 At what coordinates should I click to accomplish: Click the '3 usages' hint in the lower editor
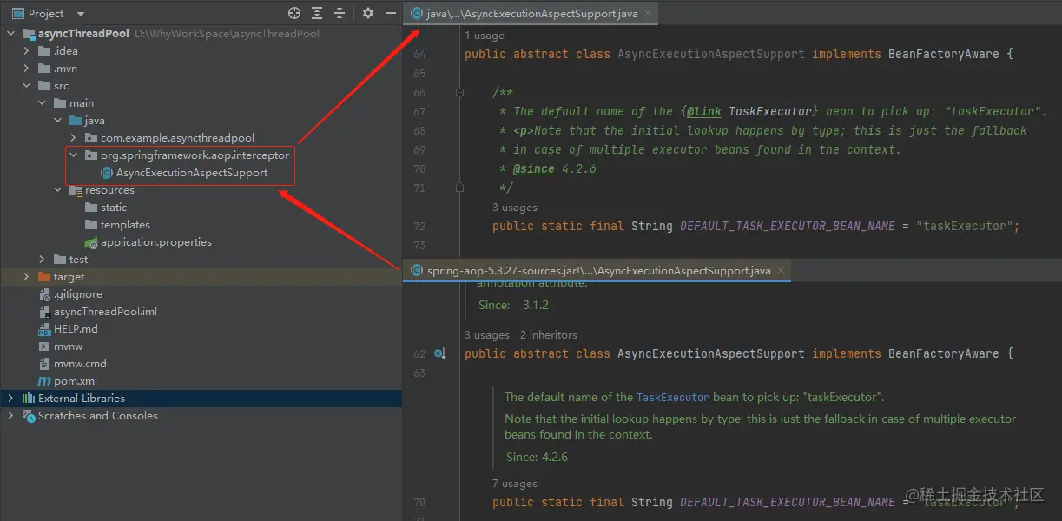click(487, 334)
